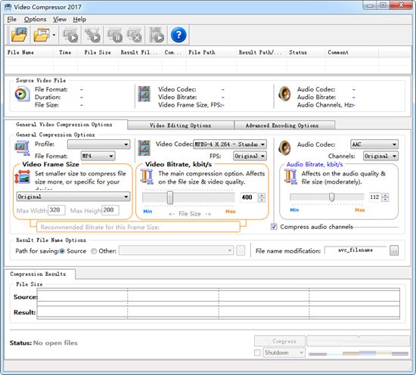Click file name modification text field
The image size is (416, 375).
[355, 250]
